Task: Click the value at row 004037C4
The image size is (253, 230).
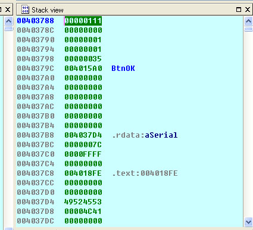Action: 83,164
